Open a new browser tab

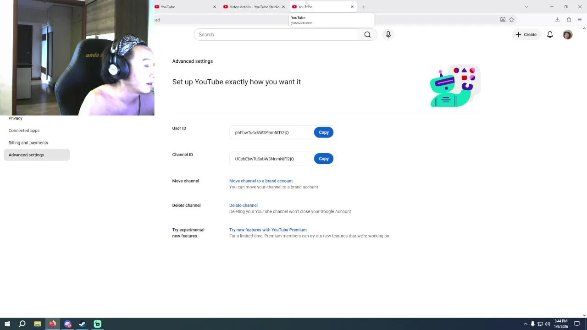(364, 7)
